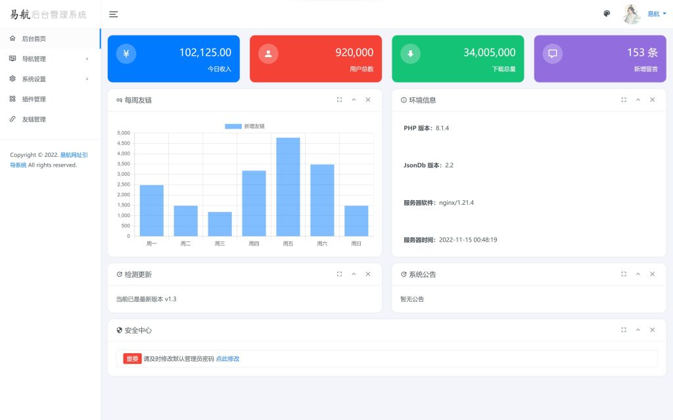The height and width of the screenshot is (420, 673).
Task: Click the user icon on the 920,000 card
Action: point(267,53)
